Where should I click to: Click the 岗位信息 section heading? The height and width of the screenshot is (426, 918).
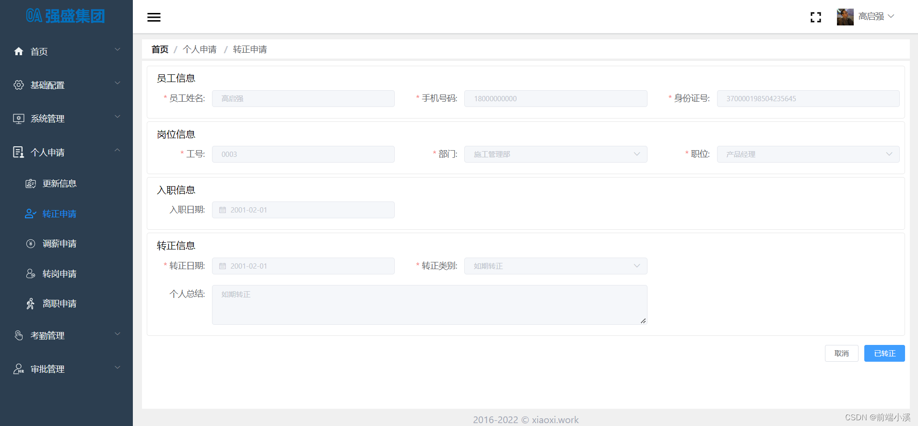tap(176, 134)
